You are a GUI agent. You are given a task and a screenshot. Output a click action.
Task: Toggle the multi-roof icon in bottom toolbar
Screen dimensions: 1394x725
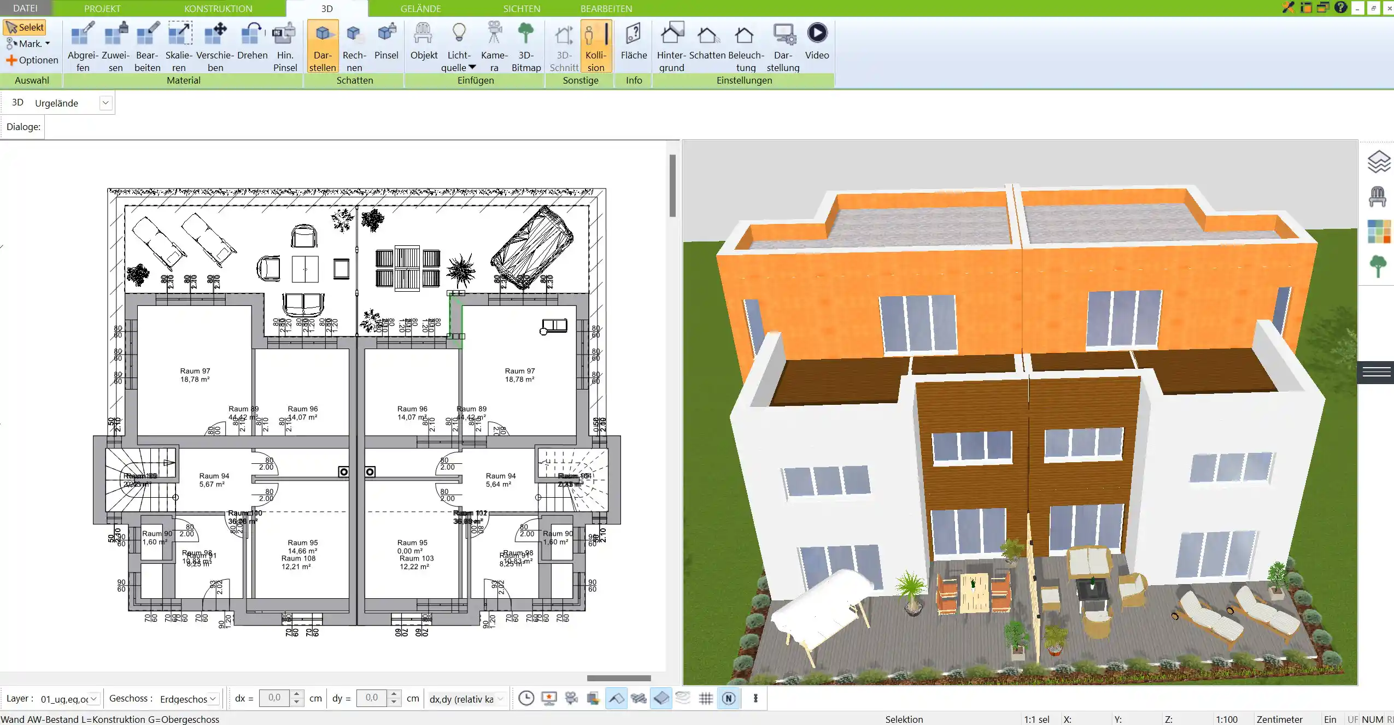pos(639,698)
